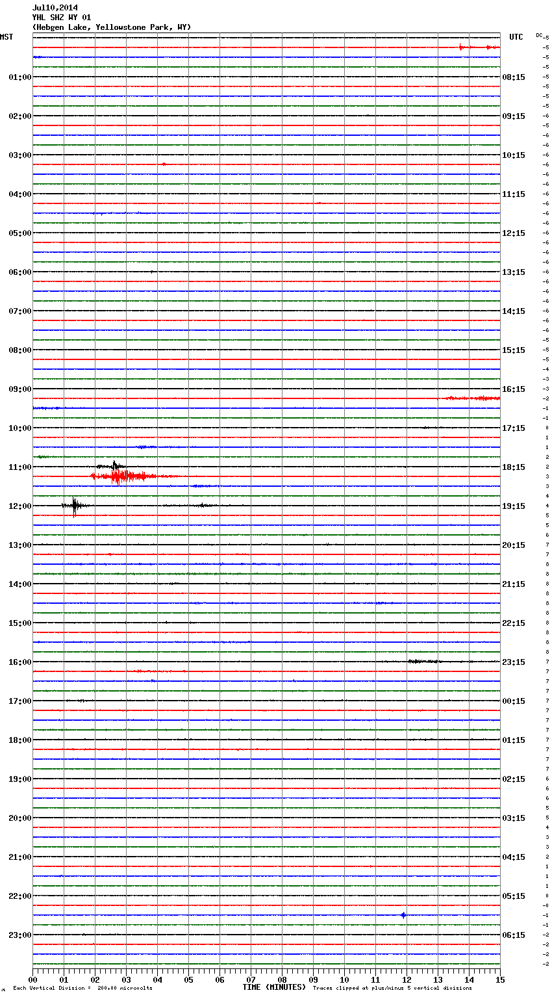Select the 09:00 MST time label
This screenshot has height=997, width=552.
click(20, 389)
